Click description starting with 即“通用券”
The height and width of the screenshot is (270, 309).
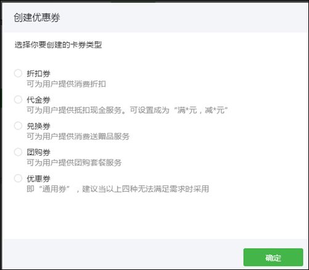coord(118,189)
